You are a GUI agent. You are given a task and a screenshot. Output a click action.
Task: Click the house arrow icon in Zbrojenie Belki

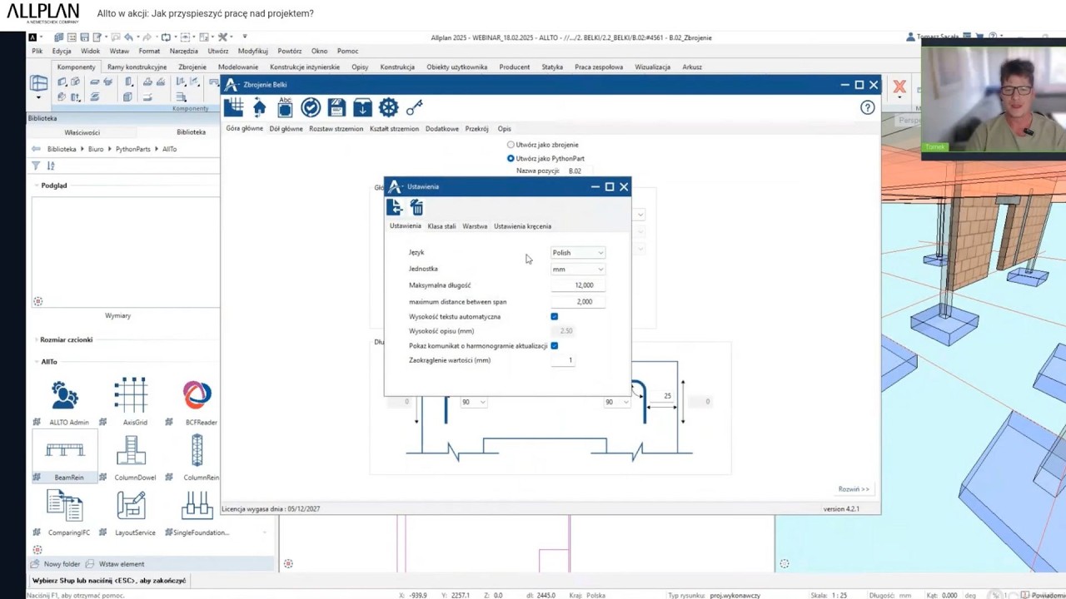click(260, 107)
